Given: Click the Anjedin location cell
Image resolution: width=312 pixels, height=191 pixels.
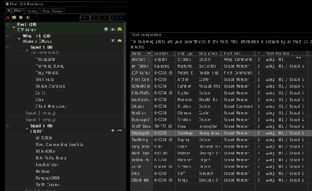Looking at the screenshot, I should click(x=160, y=59).
